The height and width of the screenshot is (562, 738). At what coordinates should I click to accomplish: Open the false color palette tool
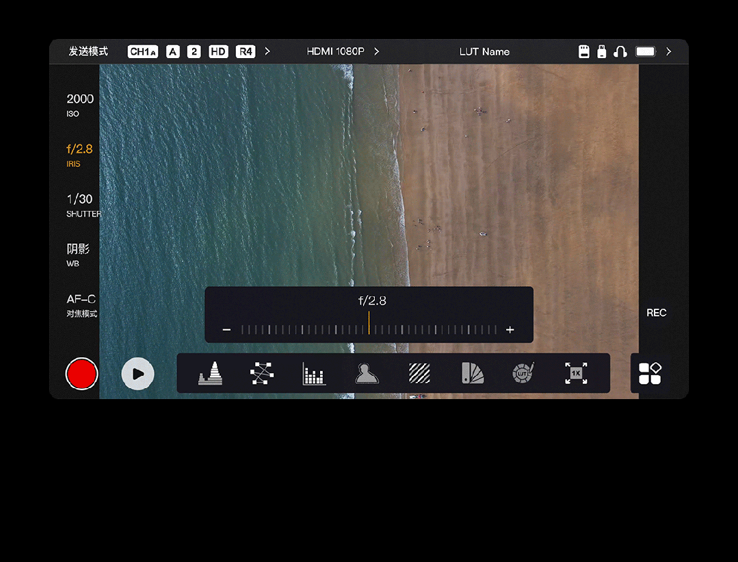[x=472, y=373]
